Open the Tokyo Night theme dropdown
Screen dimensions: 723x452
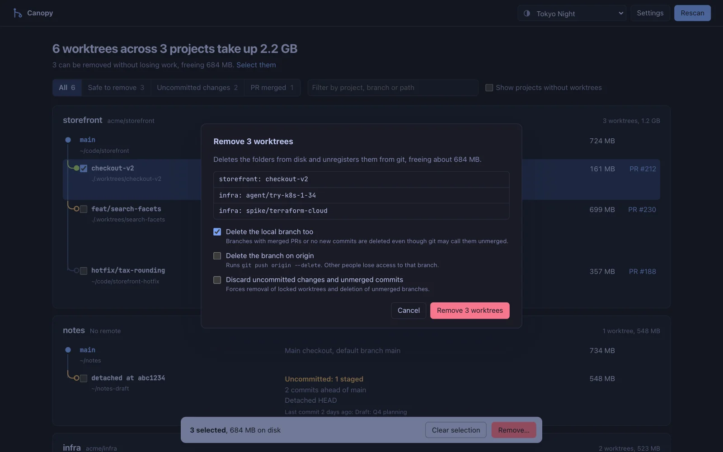click(572, 13)
